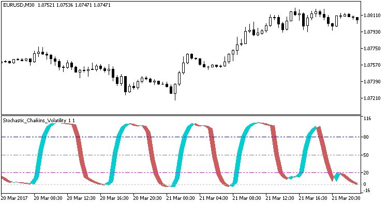
Task: Click the 21 Mar 00:30 time label
Action: pyautogui.click(x=181, y=198)
